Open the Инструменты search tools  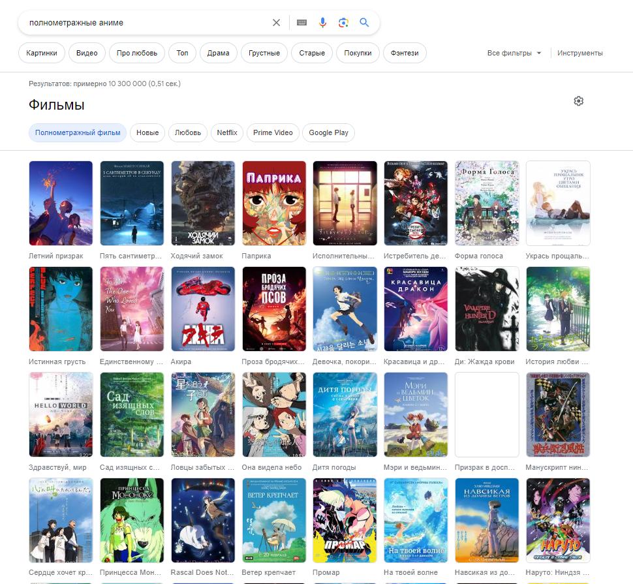579,53
